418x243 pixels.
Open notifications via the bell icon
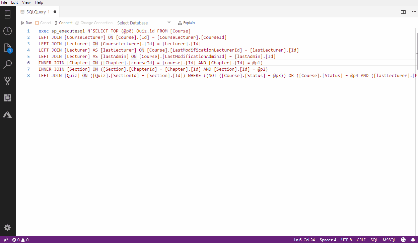[x=413, y=240]
